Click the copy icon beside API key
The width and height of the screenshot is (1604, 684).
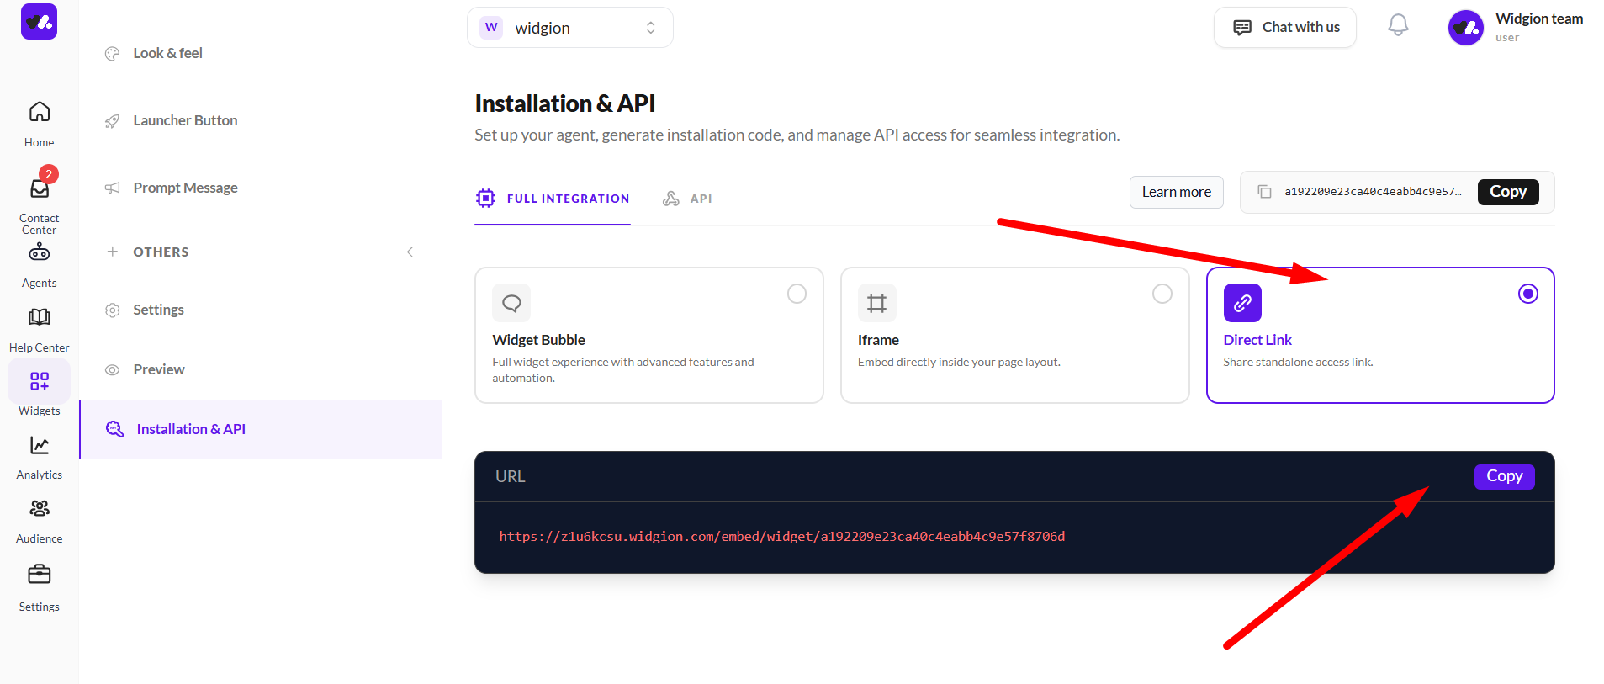pyautogui.click(x=1264, y=192)
